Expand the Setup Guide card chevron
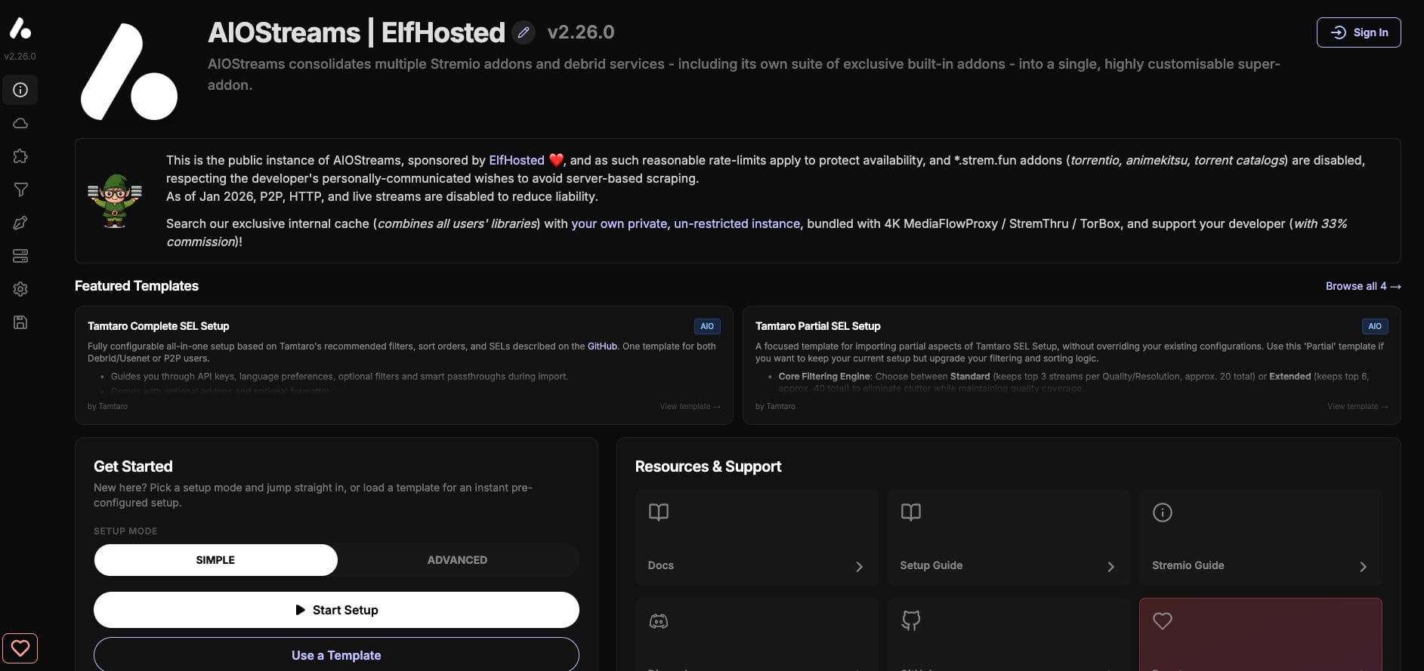 click(1110, 567)
